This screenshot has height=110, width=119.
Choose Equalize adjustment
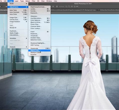[39, 54]
